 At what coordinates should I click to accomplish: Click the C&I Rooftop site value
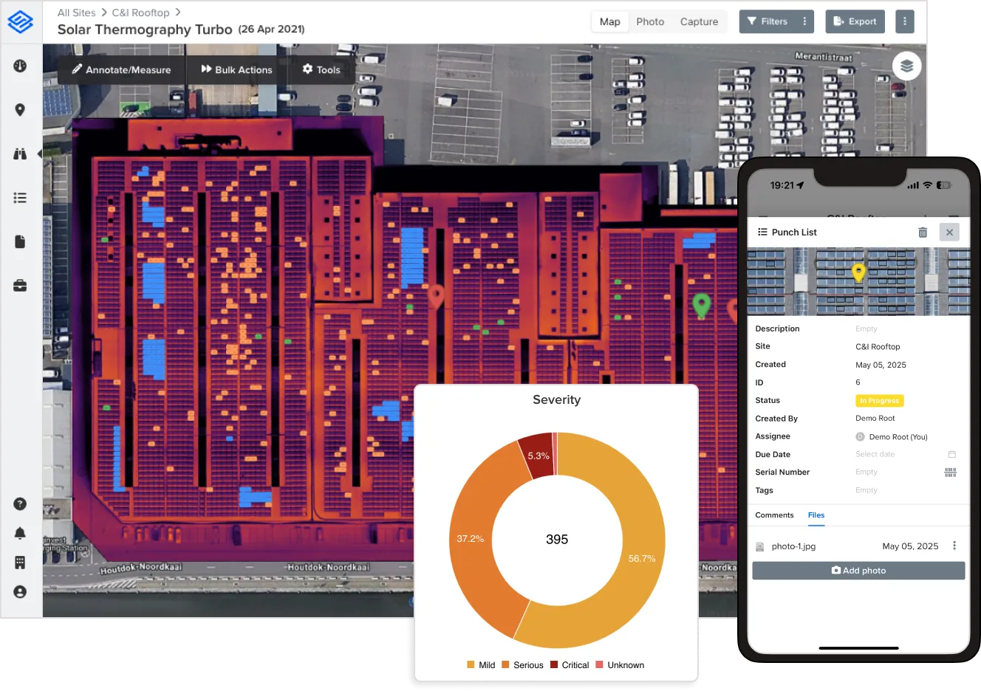point(878,346)
